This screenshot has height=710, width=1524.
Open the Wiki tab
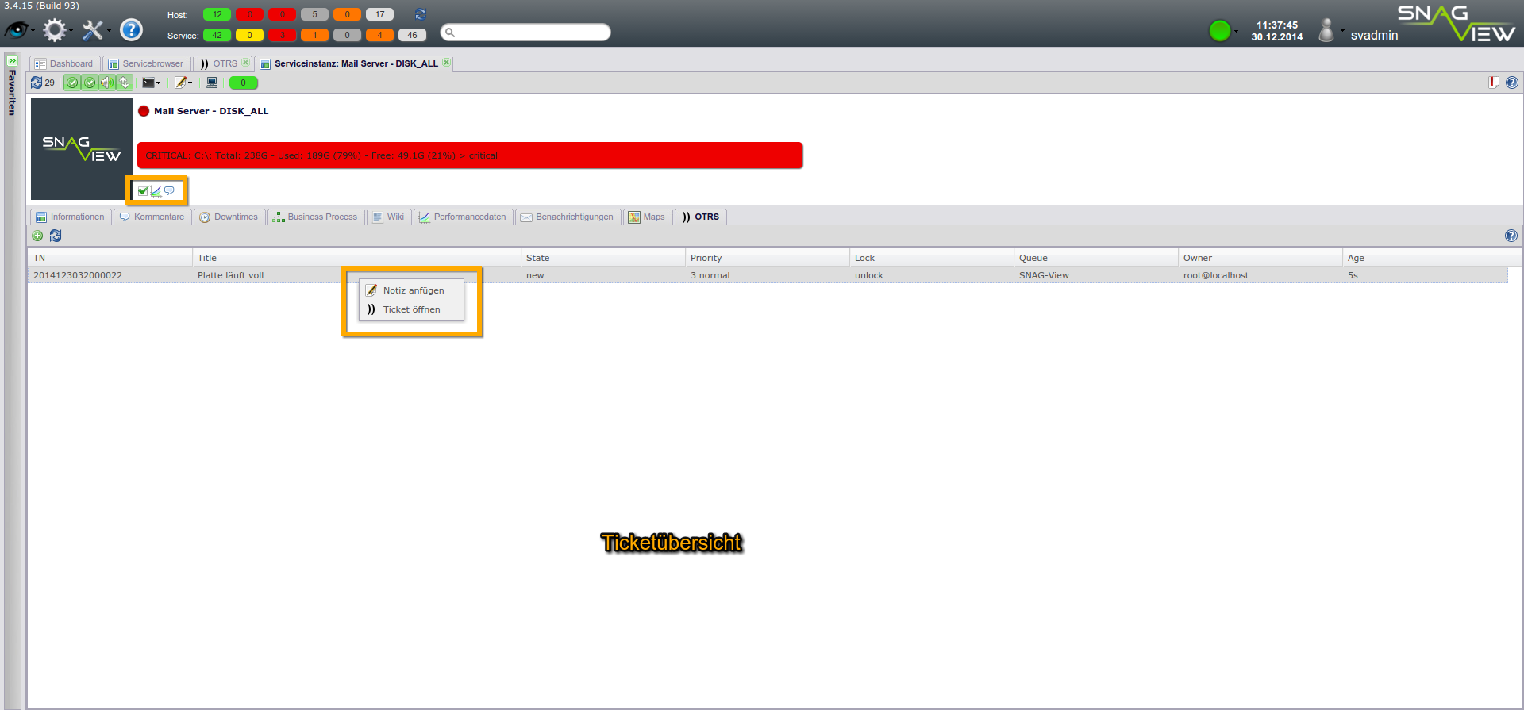coord(389,217)
